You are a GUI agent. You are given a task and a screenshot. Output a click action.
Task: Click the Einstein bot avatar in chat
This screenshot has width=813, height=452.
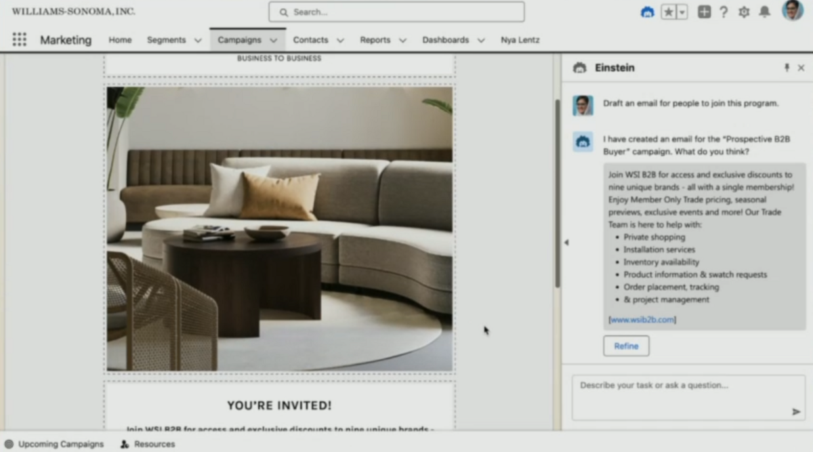pos(583,141)
